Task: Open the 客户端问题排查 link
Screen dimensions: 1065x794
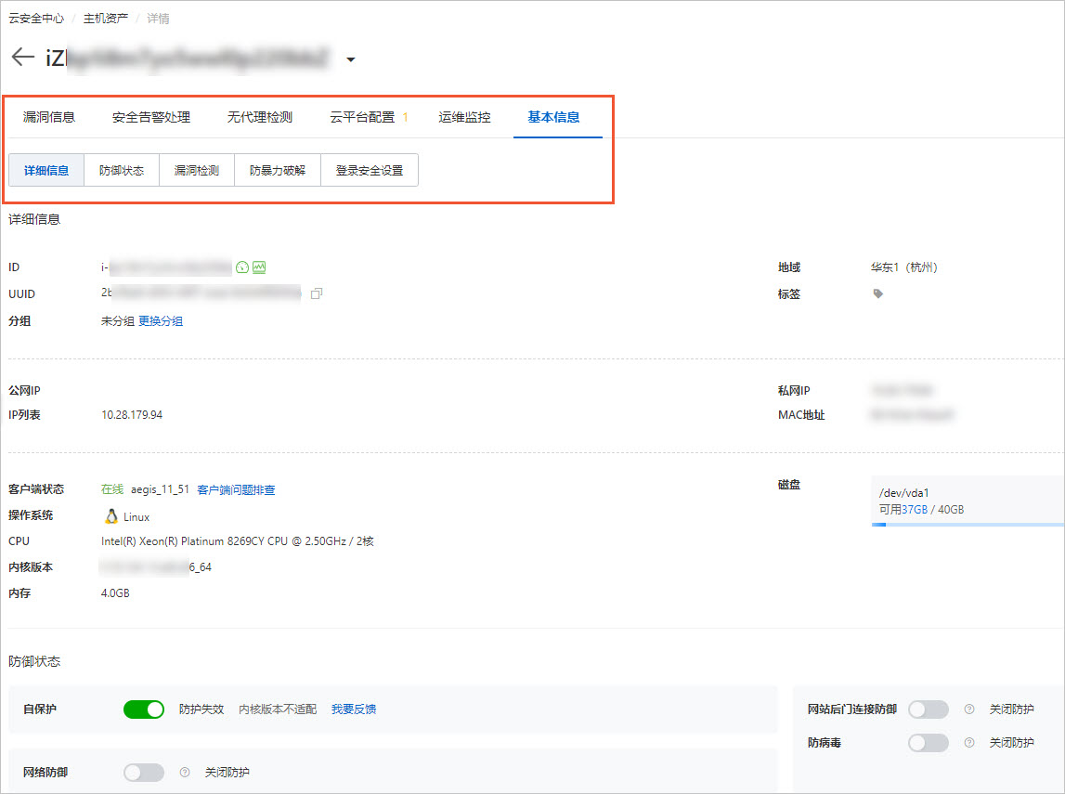Action: [236, 489]
